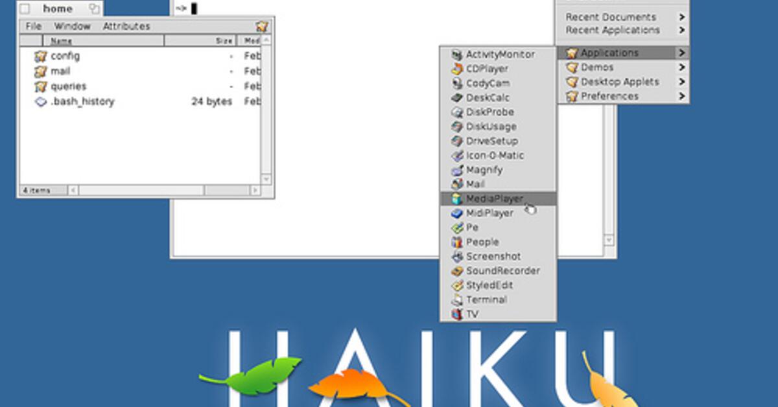The image size is (778, 407).
Task: Open the Applications submenu entry
Action: click(622, 52)
